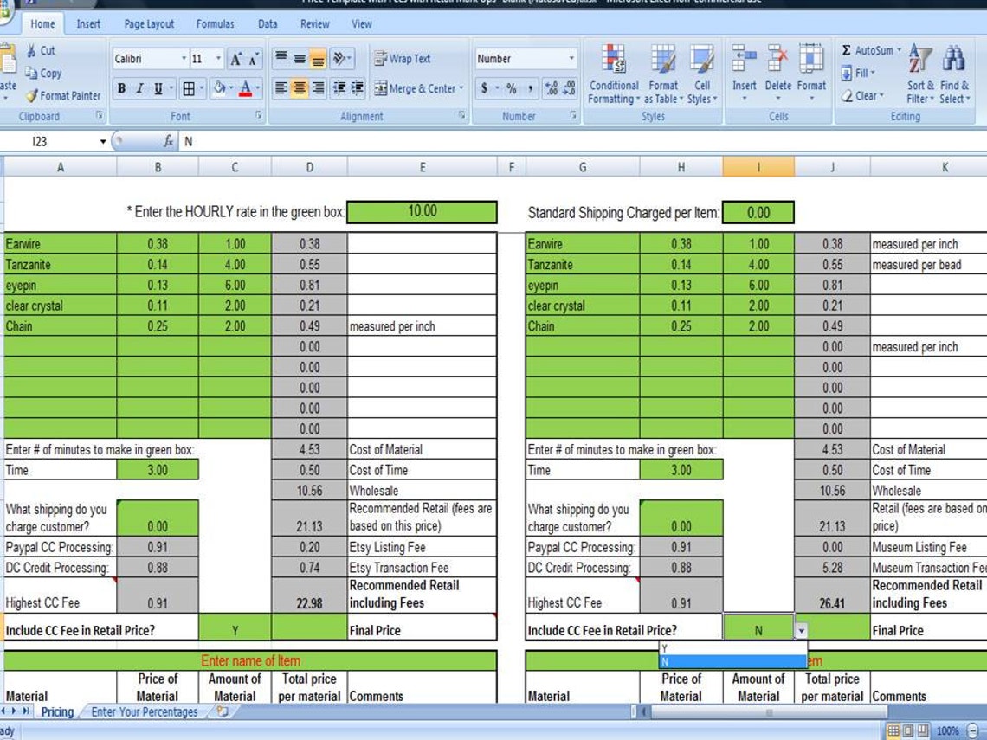Open font color dropdown arrow
This screenshot has width=987, height=740.
pyautogui.click(x=258, y=88)
